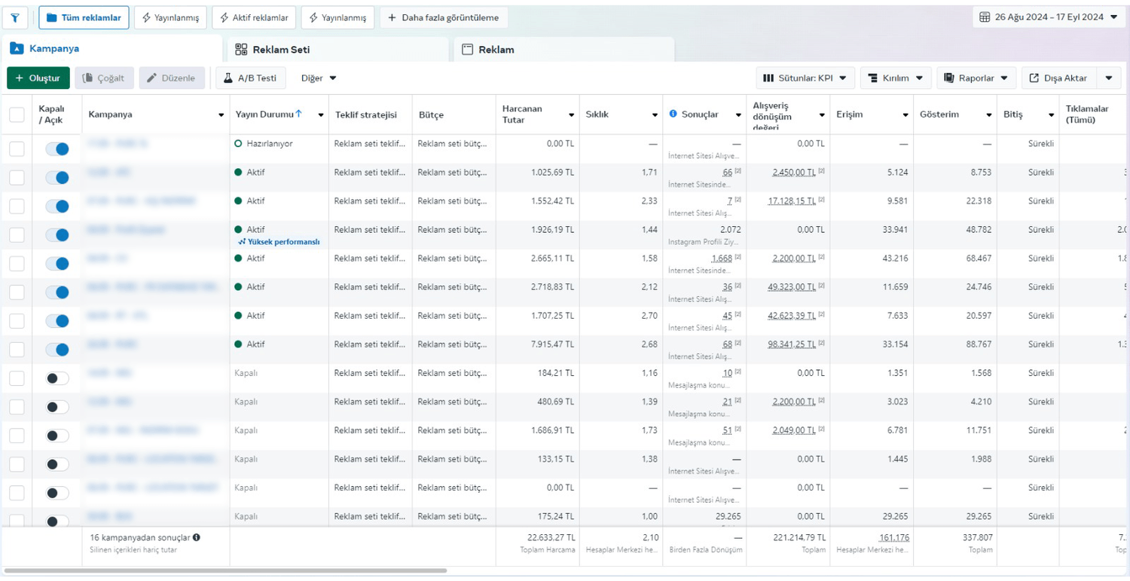
Task: Sort by Yayın Durumu arrow icon
Action: pos(299,114)
